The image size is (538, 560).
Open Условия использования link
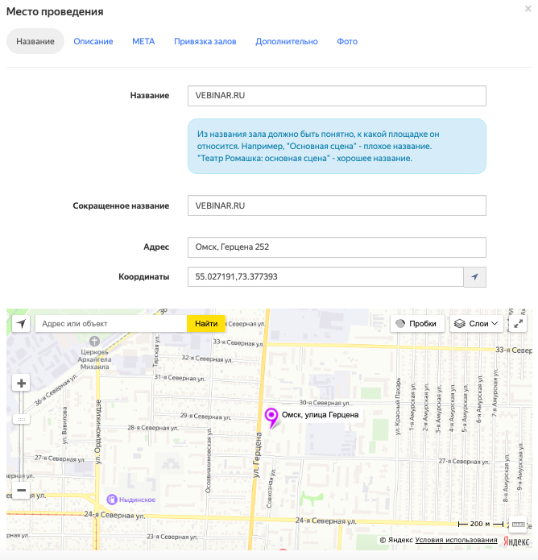point(456,540)
